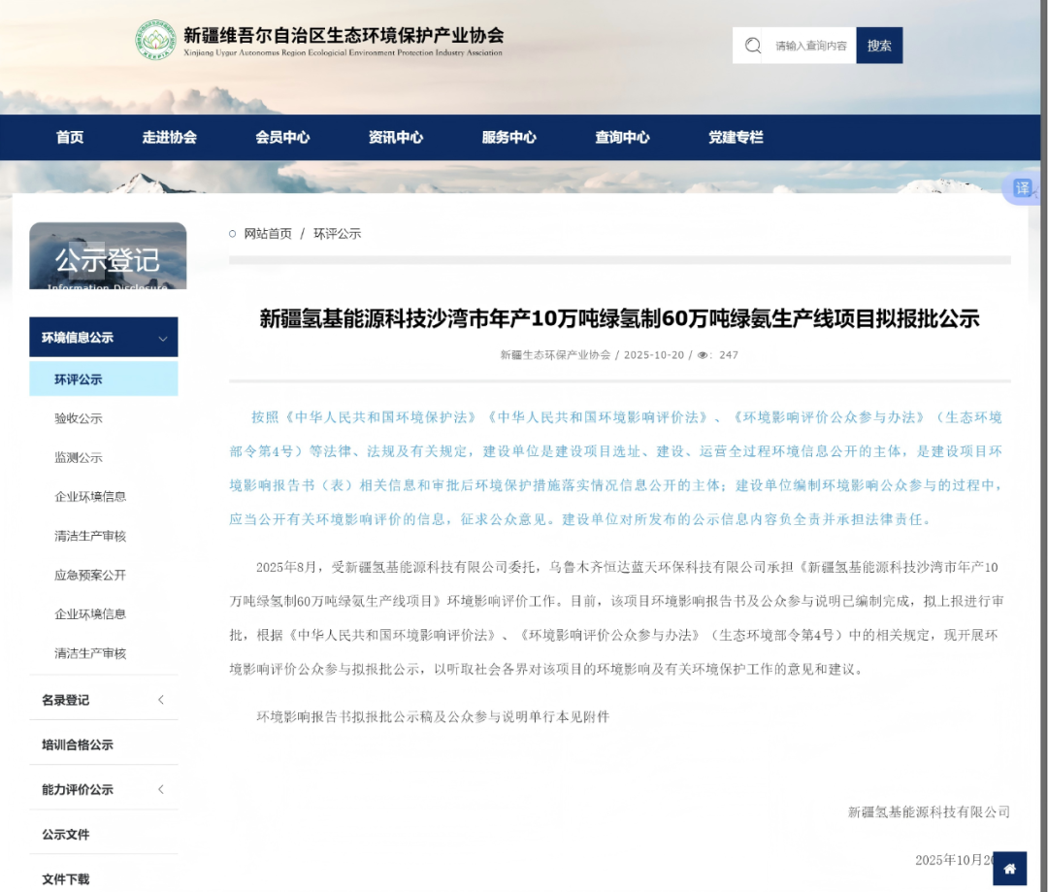The image size is (1048, 892).
Task: Click the magnifier search icon
Action: click(752, 45)
